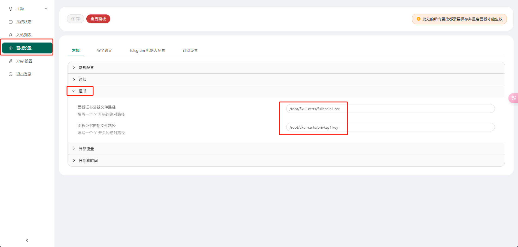Click the Xray settings wrench icon
Screen dimensions: 518x247
tap(11, 61)
